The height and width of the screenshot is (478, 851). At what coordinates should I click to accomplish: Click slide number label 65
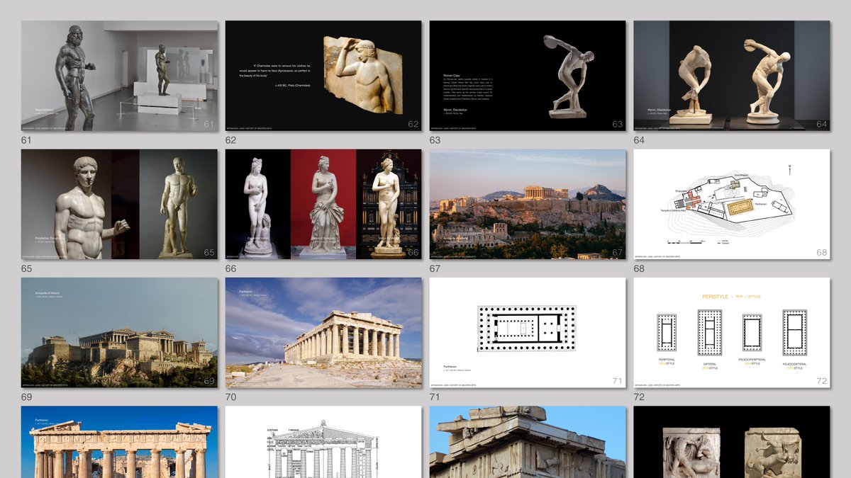[26, 268]
